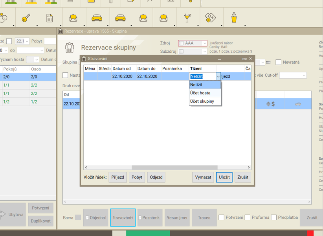Click the Stravování dialog horizontal scrollbar
The width and height of the screenshot is (323, 236).
click(x=174, y=168)
